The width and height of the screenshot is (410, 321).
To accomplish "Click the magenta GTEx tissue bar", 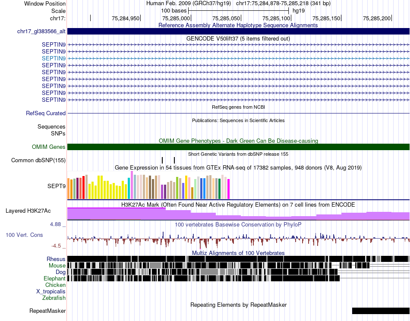I will (229, 189).
